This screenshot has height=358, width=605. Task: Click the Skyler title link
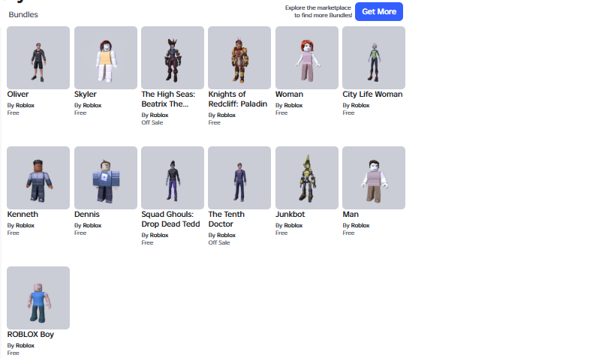click(86, 94)
